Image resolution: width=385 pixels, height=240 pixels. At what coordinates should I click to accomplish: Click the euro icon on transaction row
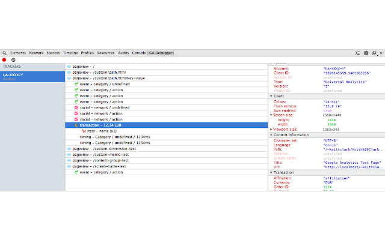pos(76,125)
